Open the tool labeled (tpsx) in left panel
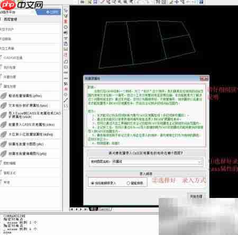 [x=30, y=105]
